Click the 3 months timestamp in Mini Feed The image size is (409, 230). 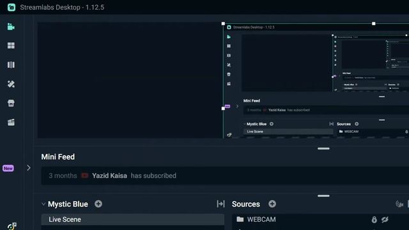(x=63, y=176)
